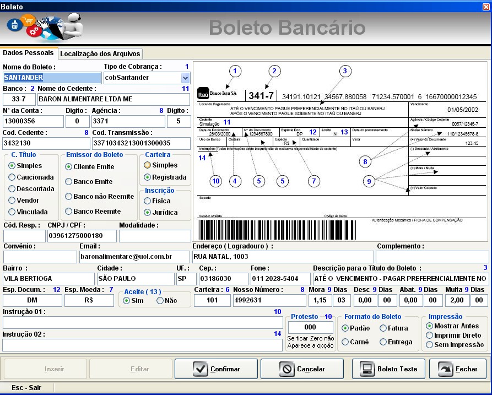The image size is (492, 395).
Task: Click the Endereço (Logradouro) field
Action: [x=283, y=257]
